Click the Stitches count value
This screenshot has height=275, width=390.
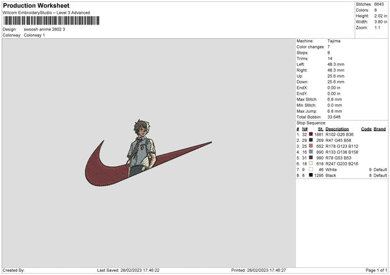pyautogui.click(x=379, y=5)
